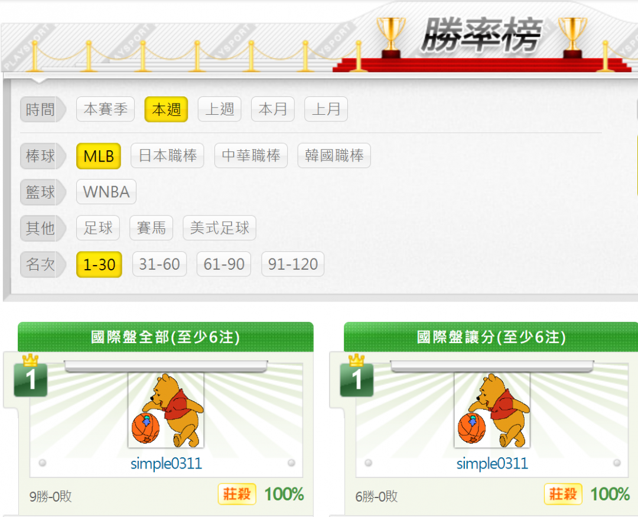This screenshot has height=517, width=638.
Task: Click the 時間 filter row label
Action: [x=43, y=109]
